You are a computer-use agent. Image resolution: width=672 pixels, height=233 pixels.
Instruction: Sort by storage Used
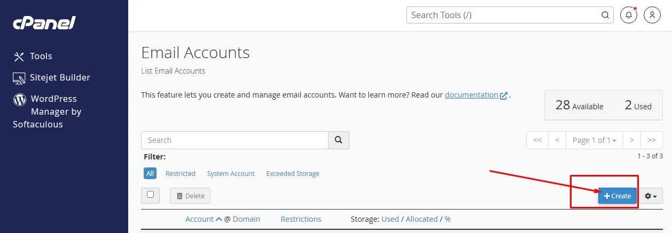[x=390, y=219]
